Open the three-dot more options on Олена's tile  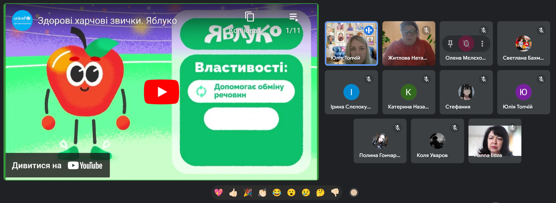(x=482, y=44)
